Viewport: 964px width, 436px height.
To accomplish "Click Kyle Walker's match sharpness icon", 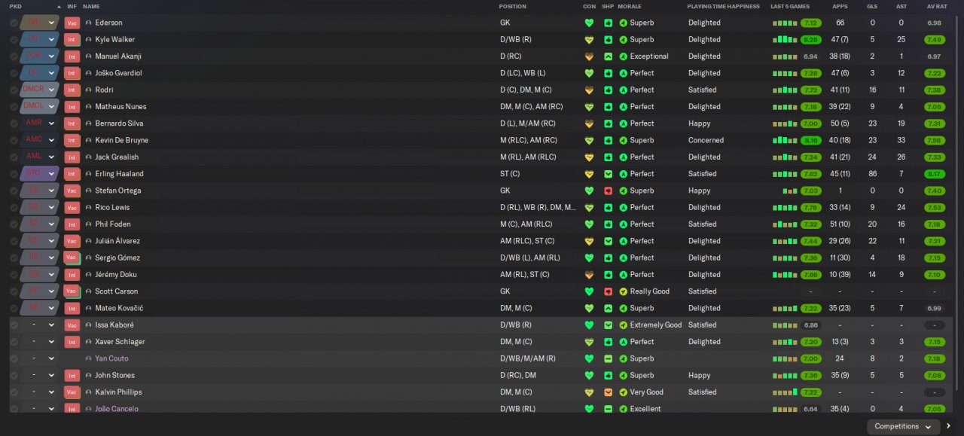I will (x=608, y=39).
